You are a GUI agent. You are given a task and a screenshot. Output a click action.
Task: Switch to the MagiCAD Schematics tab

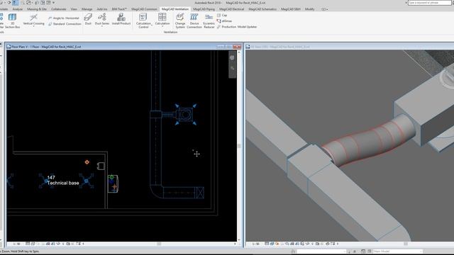[262, 9]
